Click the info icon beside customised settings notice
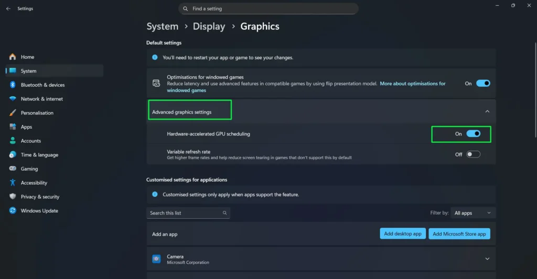Image resolution: width=537 pixels, height=279 pixels. coord(155,194)
